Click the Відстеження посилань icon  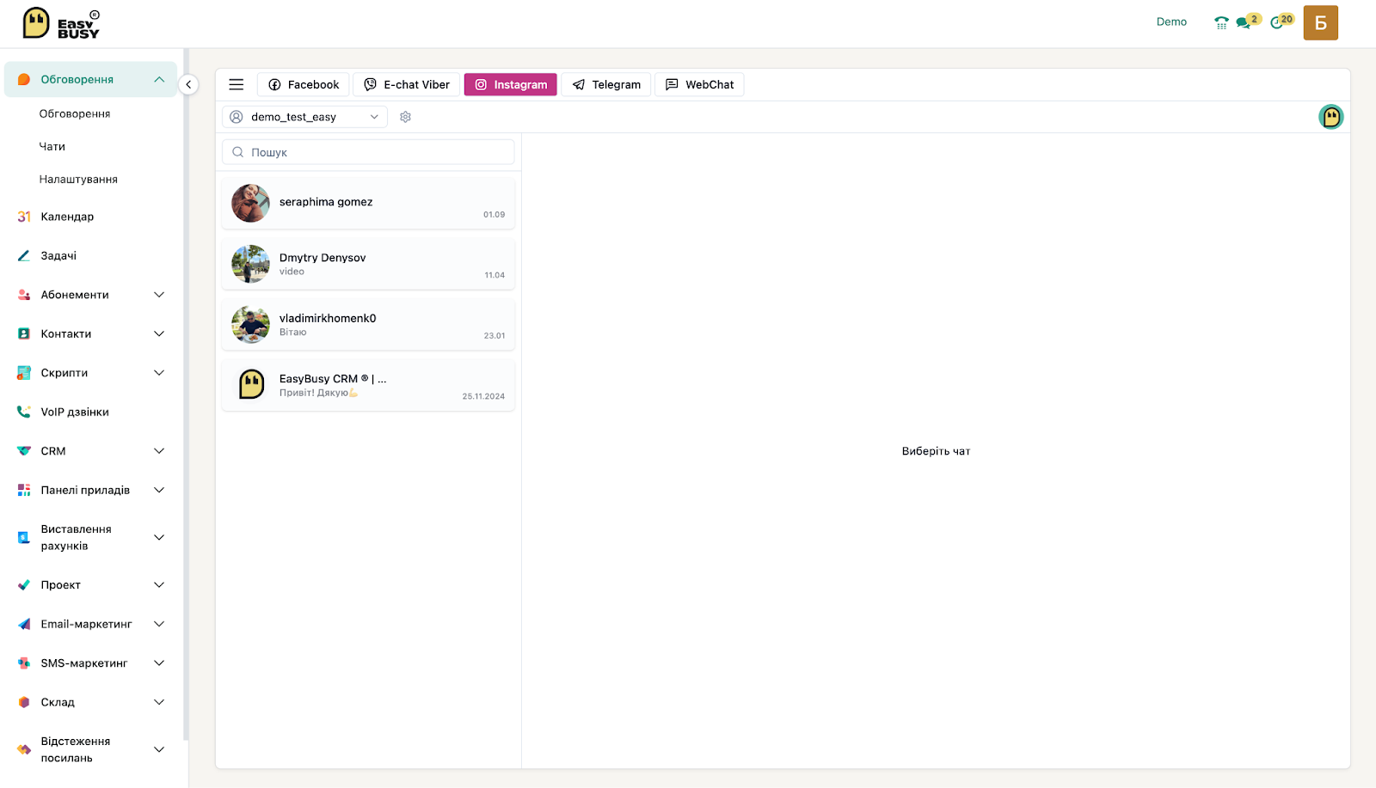24,749
